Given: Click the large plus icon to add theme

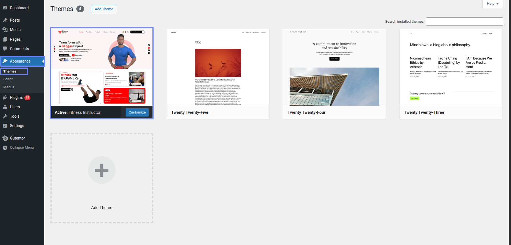Looking at the screenshot, I should tap(102, 170).
